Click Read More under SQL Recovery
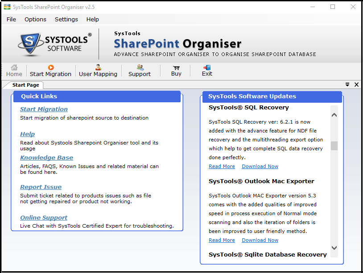 pyautogui.click(x=222, y=166)
